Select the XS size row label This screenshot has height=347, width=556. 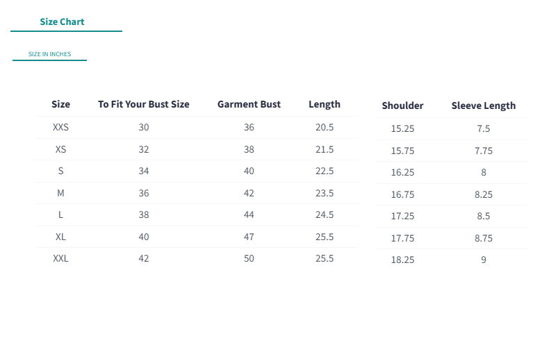pos(60,149)
